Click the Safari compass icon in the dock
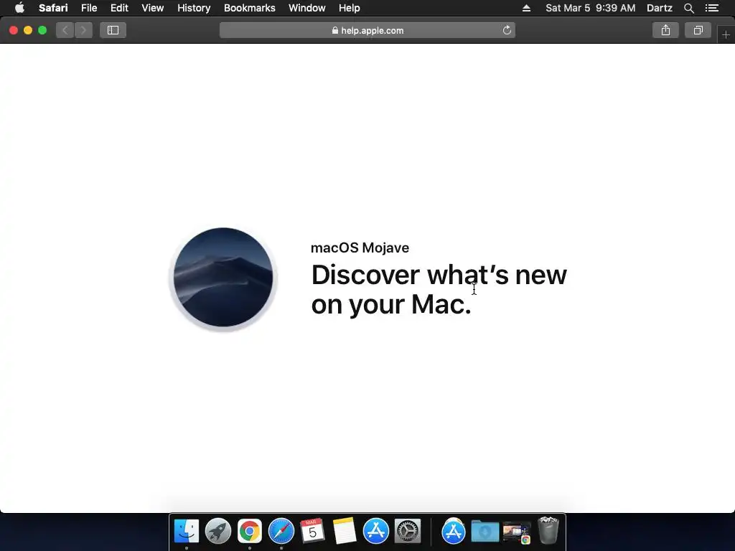 [281, 532]
